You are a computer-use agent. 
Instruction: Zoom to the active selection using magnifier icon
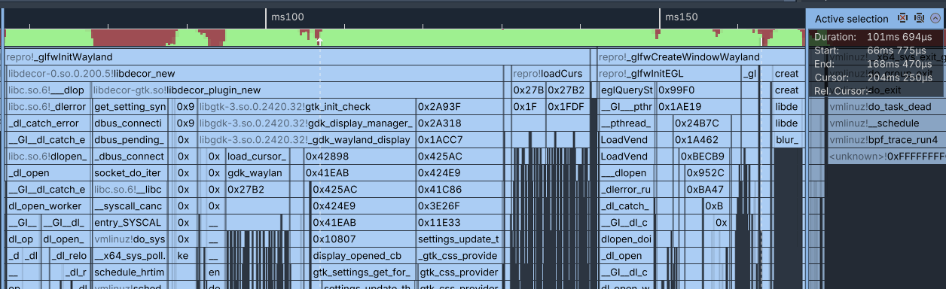(919, 18)
